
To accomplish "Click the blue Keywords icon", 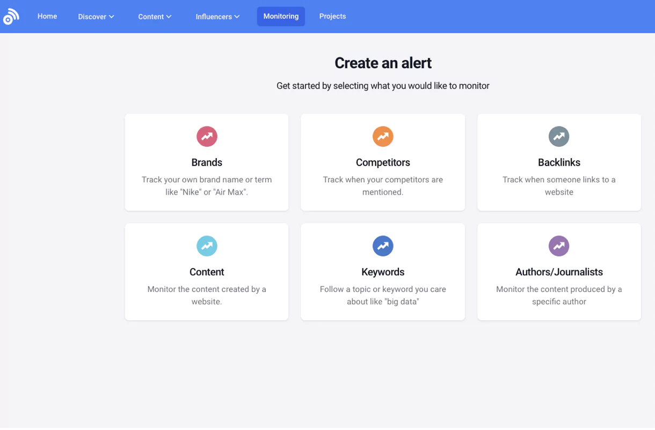I will pos(383,246).
